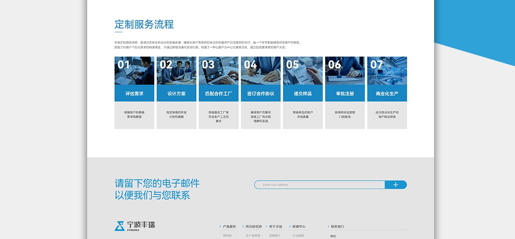Select the 设计方案 blue label
Viewport: 515px width, 239px height.
(177, 94)
